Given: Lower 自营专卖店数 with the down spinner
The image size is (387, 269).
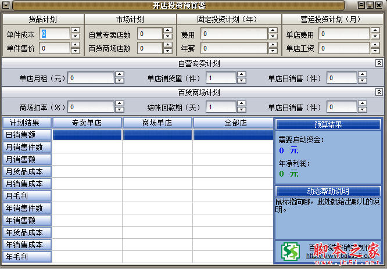Looking at the screenshot, I should (x=168, y=37).
